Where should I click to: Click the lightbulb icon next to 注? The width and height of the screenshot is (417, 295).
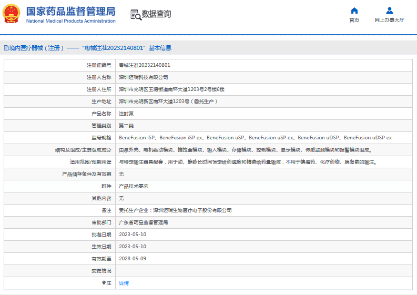(104, 283)
